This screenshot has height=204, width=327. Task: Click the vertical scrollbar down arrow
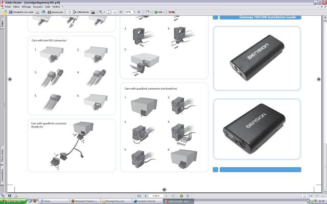325,192
